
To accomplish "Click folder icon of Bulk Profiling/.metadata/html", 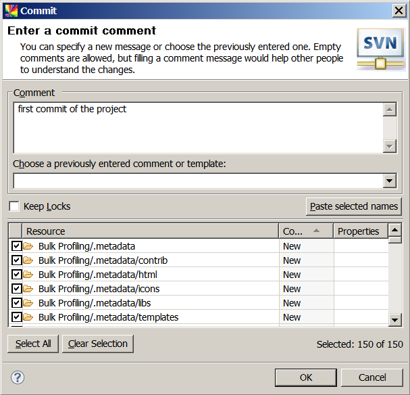I will (28, 275).
